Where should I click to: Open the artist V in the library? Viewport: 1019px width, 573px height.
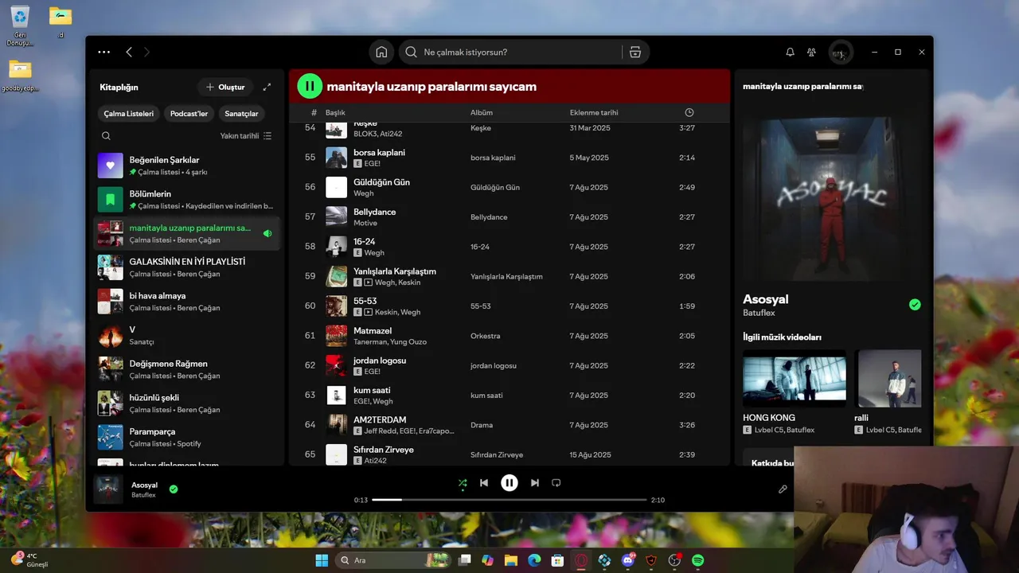tap(187, 335)
